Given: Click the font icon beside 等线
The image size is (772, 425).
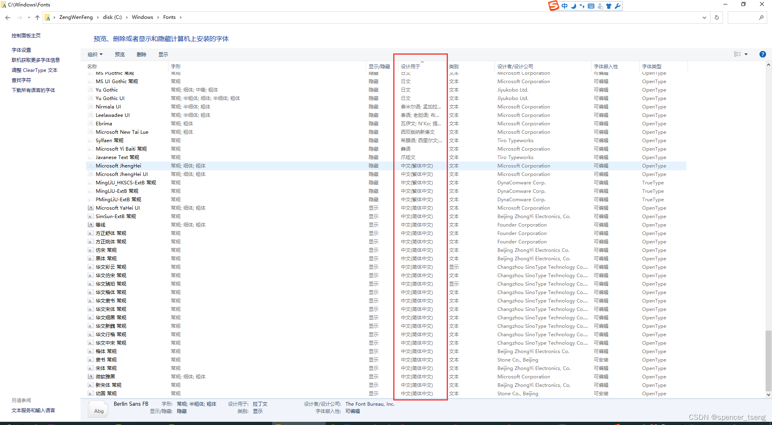Looking at the screenshot, I should [91, 225].
